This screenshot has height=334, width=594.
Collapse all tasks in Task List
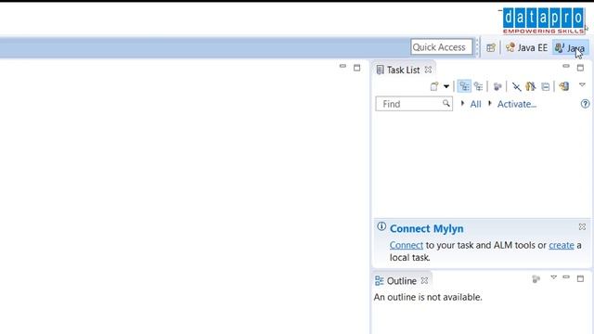click(545, 86)
